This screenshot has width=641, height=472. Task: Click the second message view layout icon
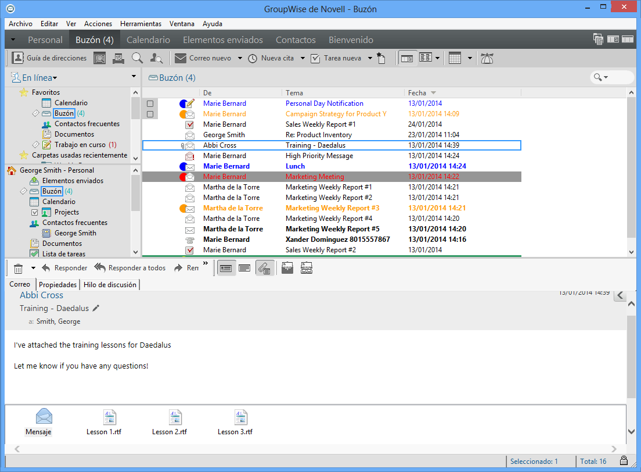click(244, 269)
